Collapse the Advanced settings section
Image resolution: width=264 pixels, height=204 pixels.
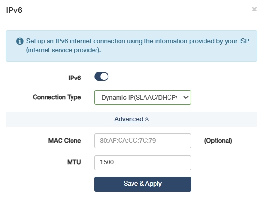(132, 119)
